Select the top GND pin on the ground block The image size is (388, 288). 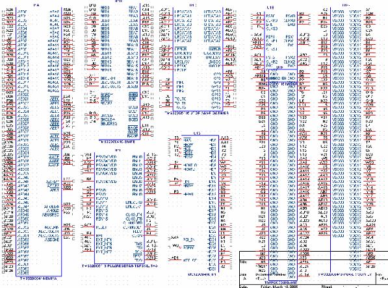point(274,73)
